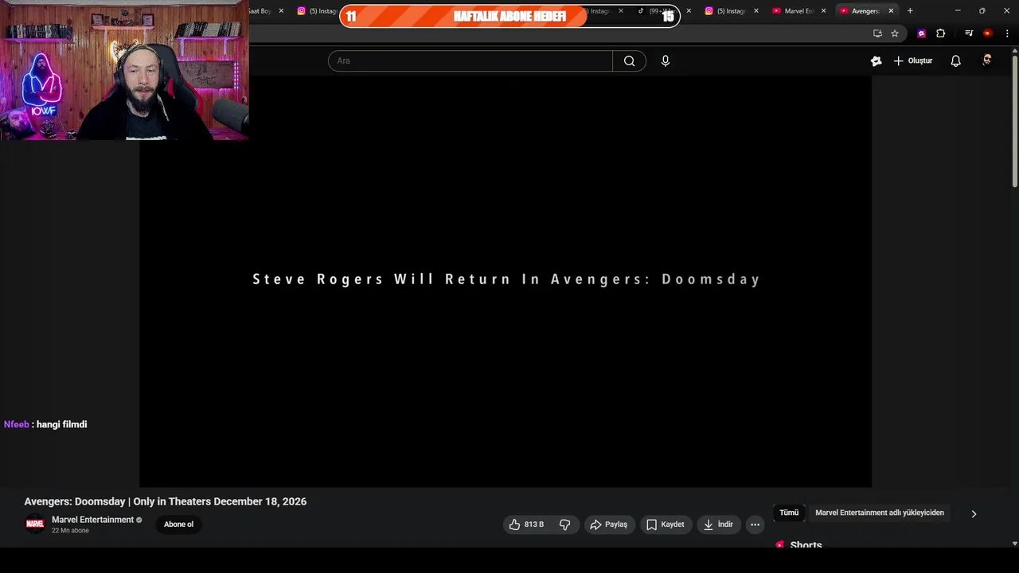1019x573 pixels.
Task: Select the Tümü filter chip
Action: tap(789, 513)
